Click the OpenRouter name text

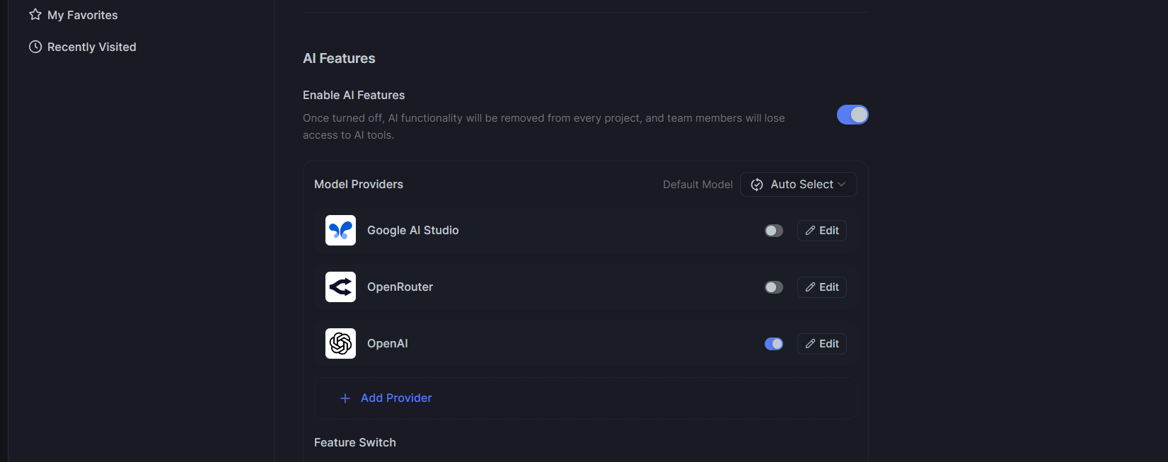tap(400, 287)
